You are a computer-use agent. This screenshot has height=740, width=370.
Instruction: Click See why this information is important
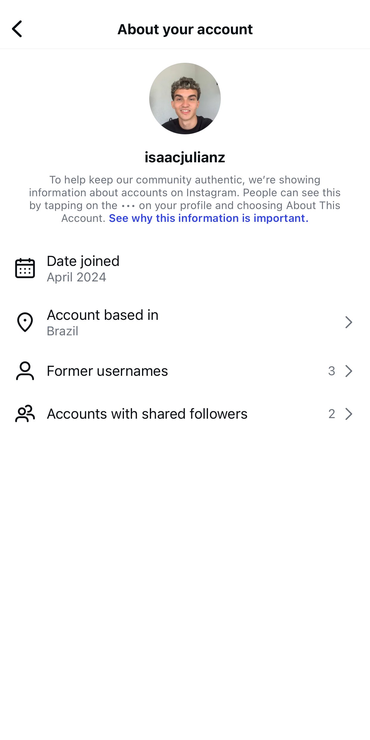(209, 218)
